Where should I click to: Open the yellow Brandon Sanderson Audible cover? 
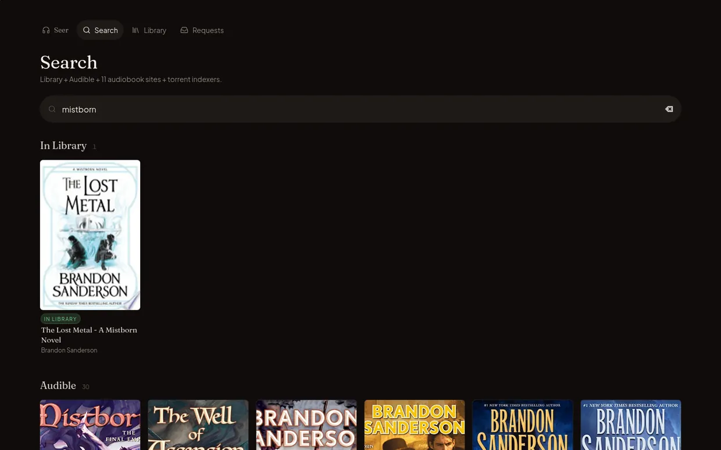tap(415, 425)
